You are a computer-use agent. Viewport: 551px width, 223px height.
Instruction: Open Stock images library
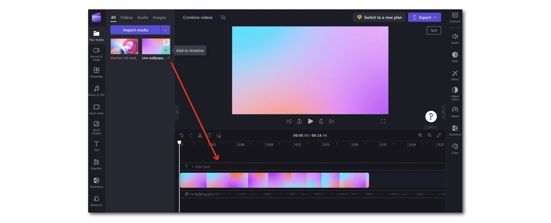pos(96,128)
